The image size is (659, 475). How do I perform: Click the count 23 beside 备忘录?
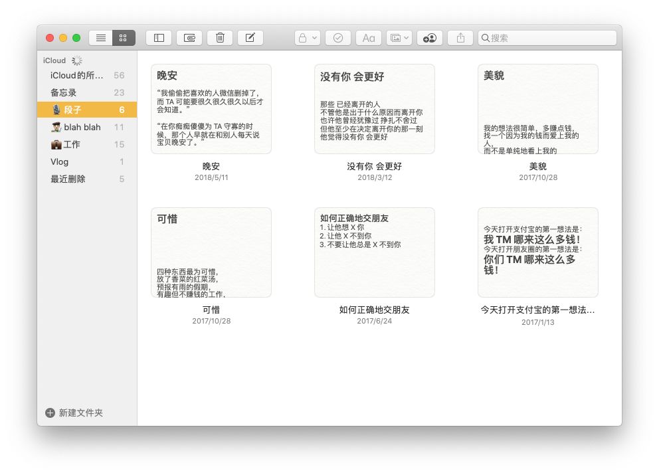[x=119, y=92]
